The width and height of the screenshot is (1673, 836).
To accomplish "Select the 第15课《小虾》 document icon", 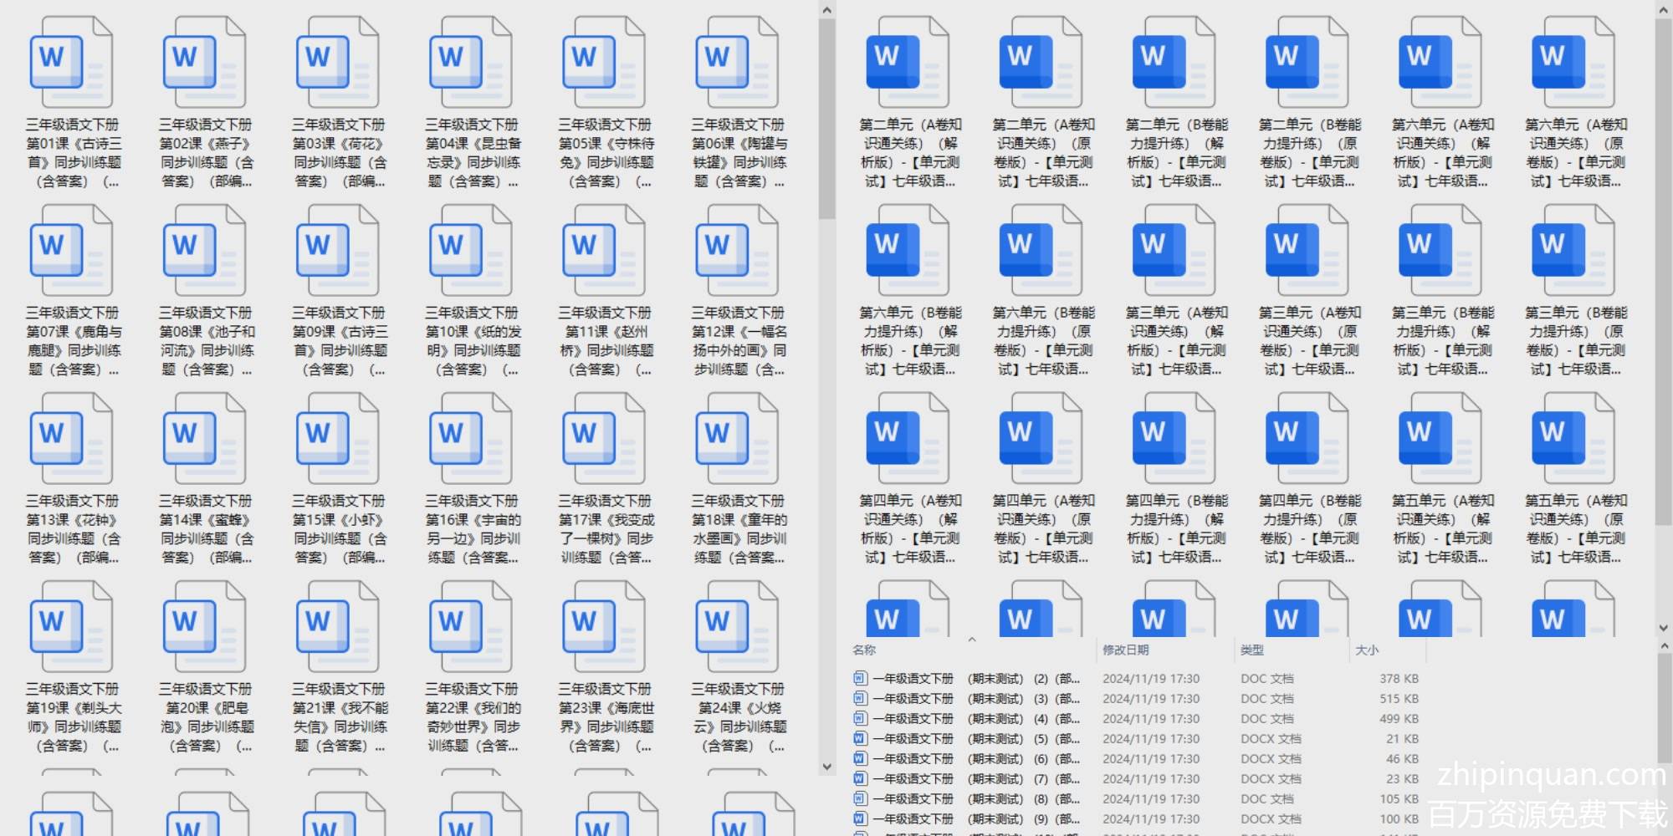I will tap(337, 439).
